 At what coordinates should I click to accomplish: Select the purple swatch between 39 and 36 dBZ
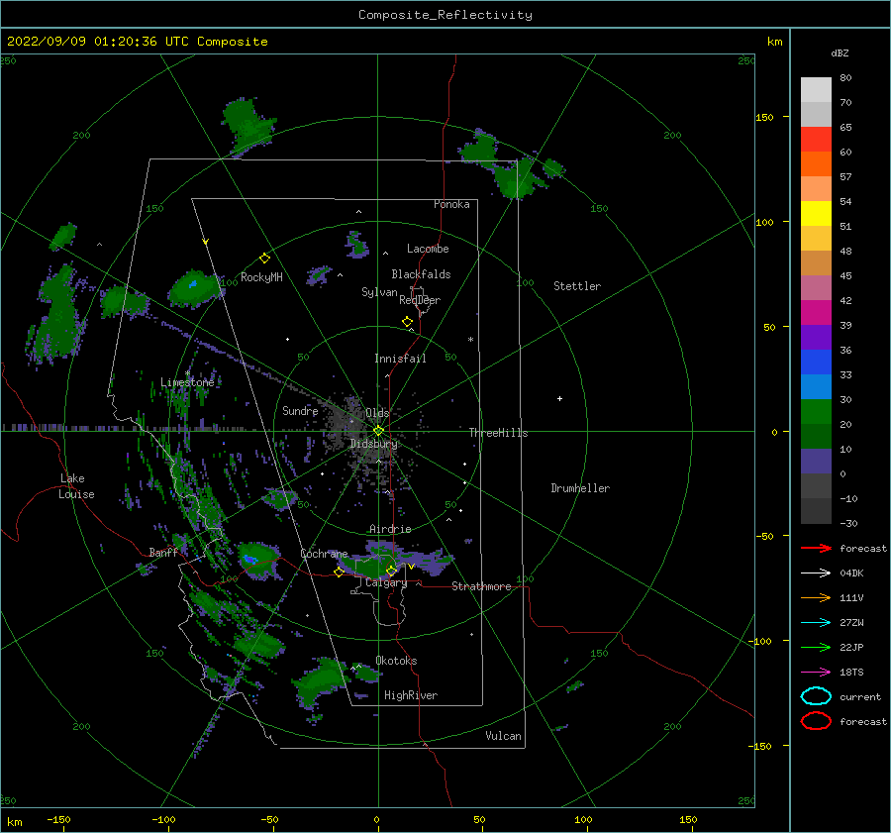[x=816, y=337]
